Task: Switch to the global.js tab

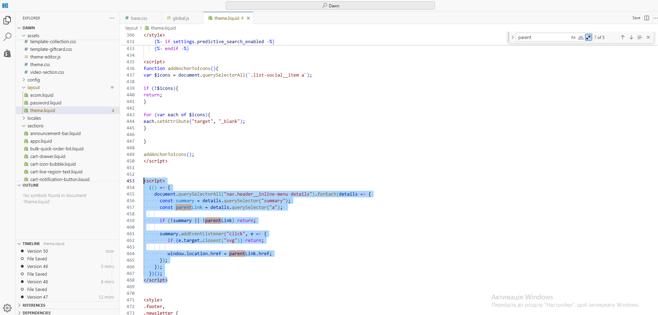Action: [181, 18]
